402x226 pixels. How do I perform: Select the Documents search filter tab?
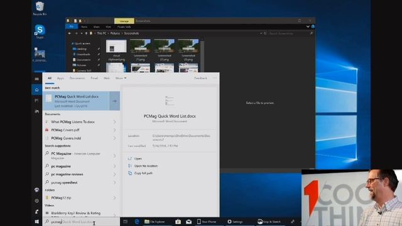[77, 78]
